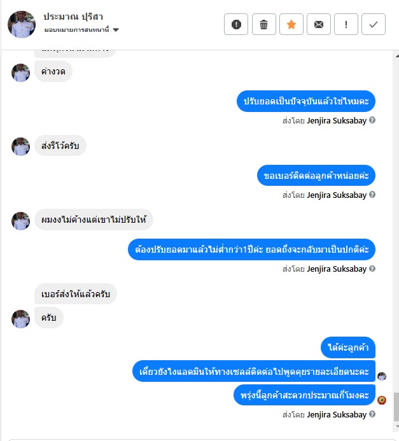Toggle the orange star follow-up icon
399x441 pixels.
291,24
